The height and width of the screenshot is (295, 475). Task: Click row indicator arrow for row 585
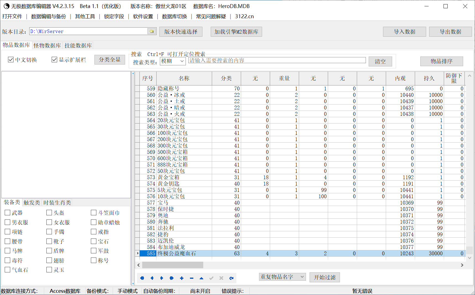(137, 253)
